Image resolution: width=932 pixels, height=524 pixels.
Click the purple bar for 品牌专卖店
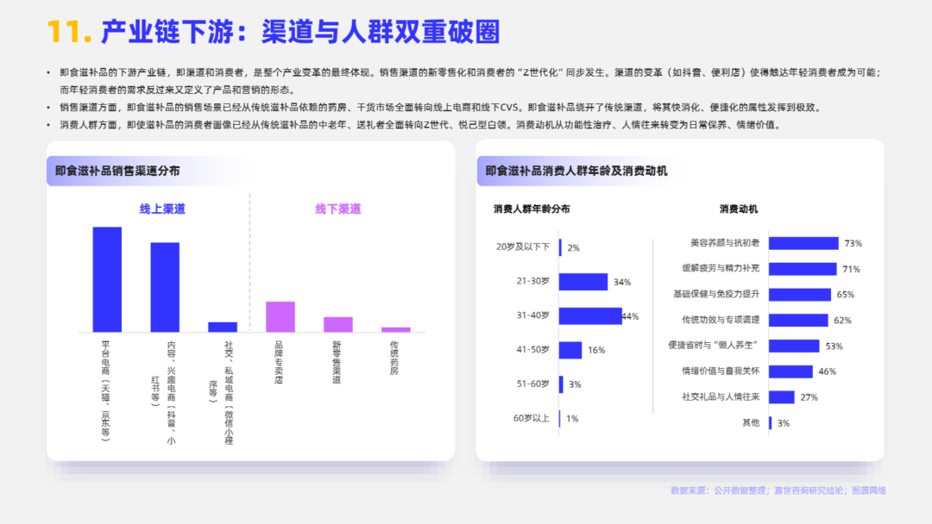coord(280,316)
